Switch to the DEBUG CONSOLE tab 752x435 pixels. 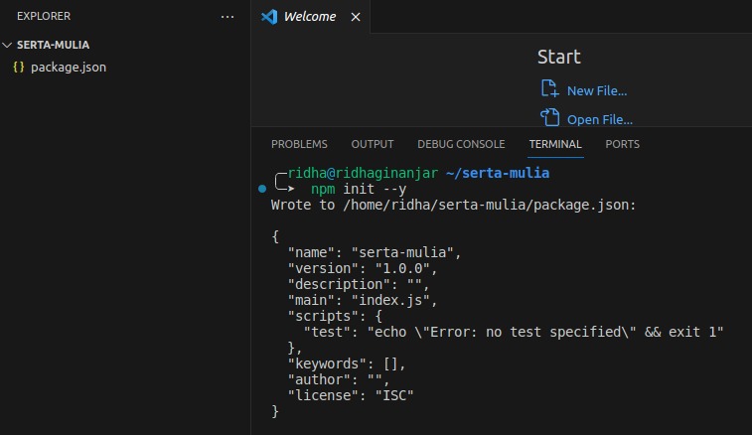[461, 144]
